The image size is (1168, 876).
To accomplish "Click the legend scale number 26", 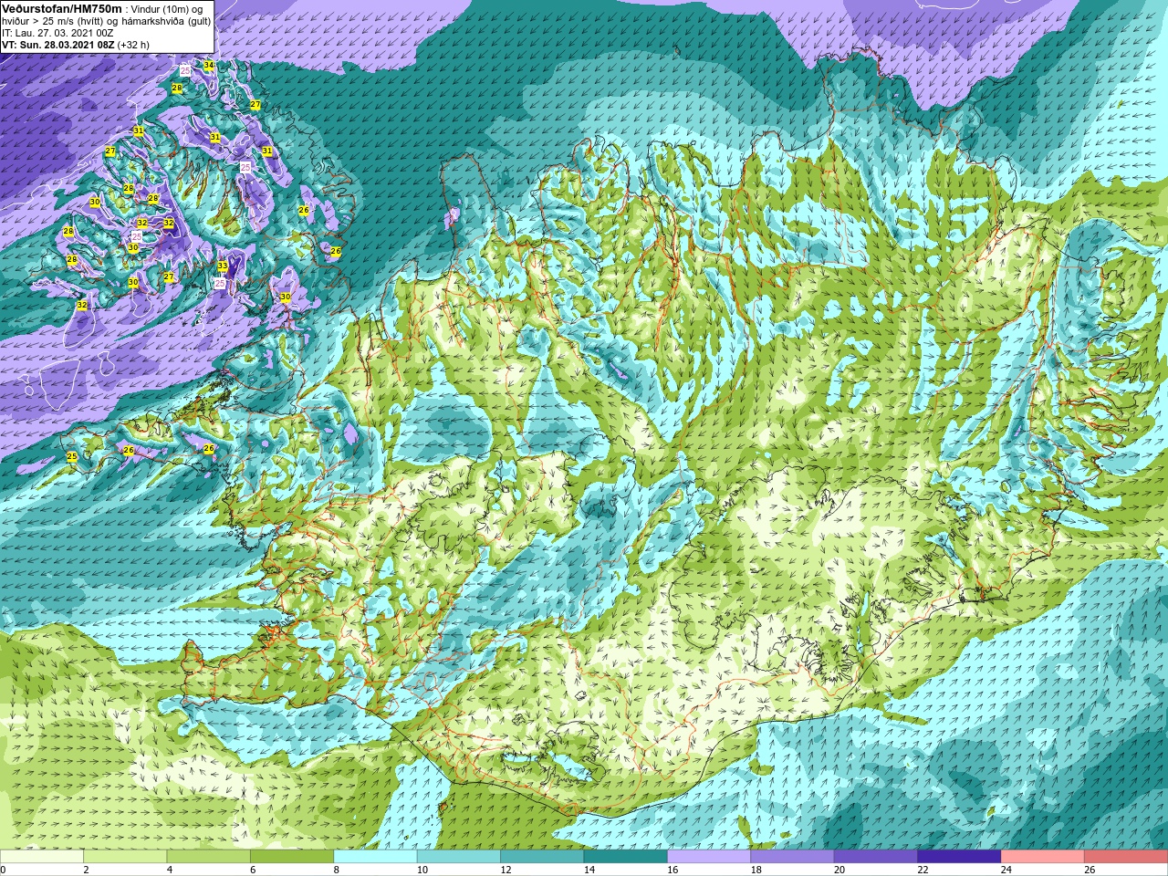I will pyautogui.click(x=1090, y=871).
